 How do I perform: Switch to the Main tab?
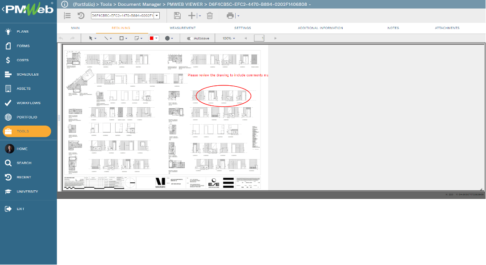75,28
